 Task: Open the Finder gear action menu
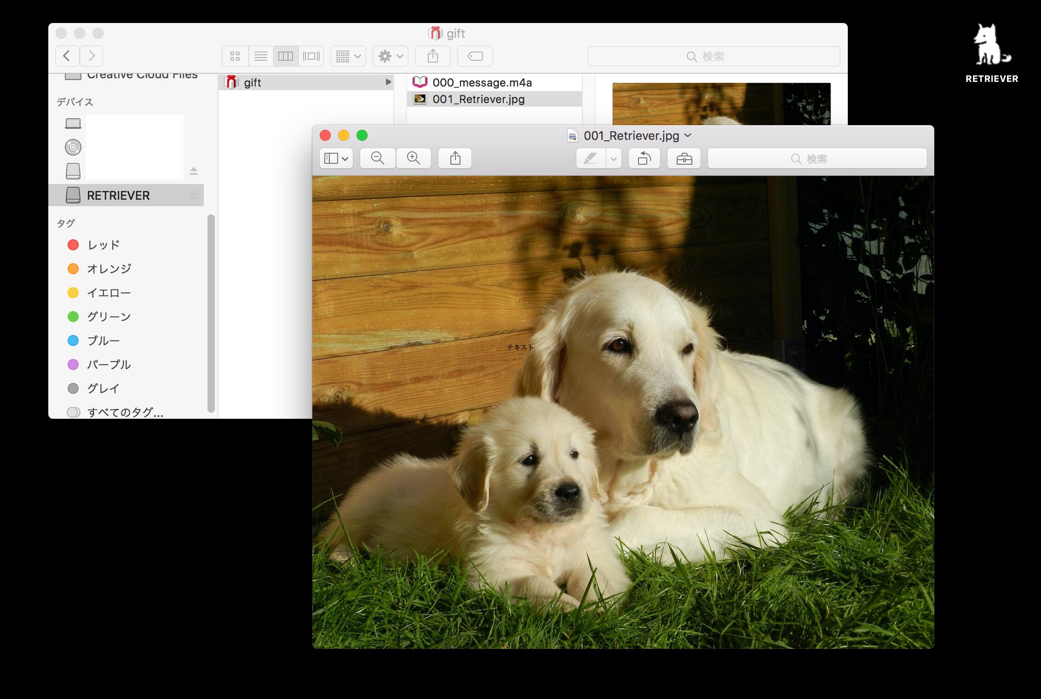(391, 56)
